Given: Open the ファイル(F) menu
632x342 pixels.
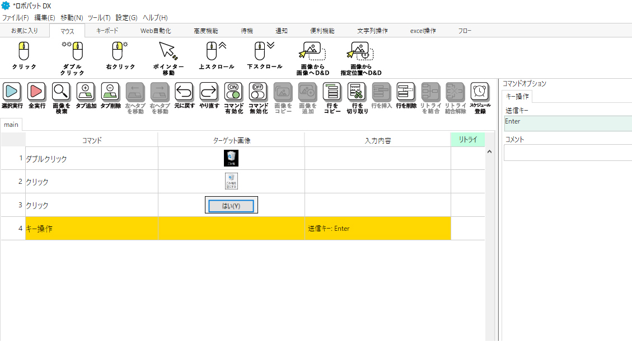Looking at the screenshot, I should (15, 18).
